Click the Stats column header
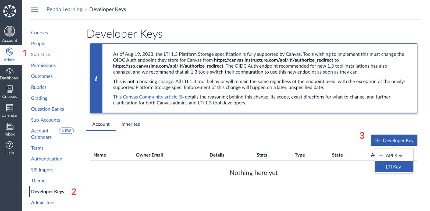 [262, 155]
